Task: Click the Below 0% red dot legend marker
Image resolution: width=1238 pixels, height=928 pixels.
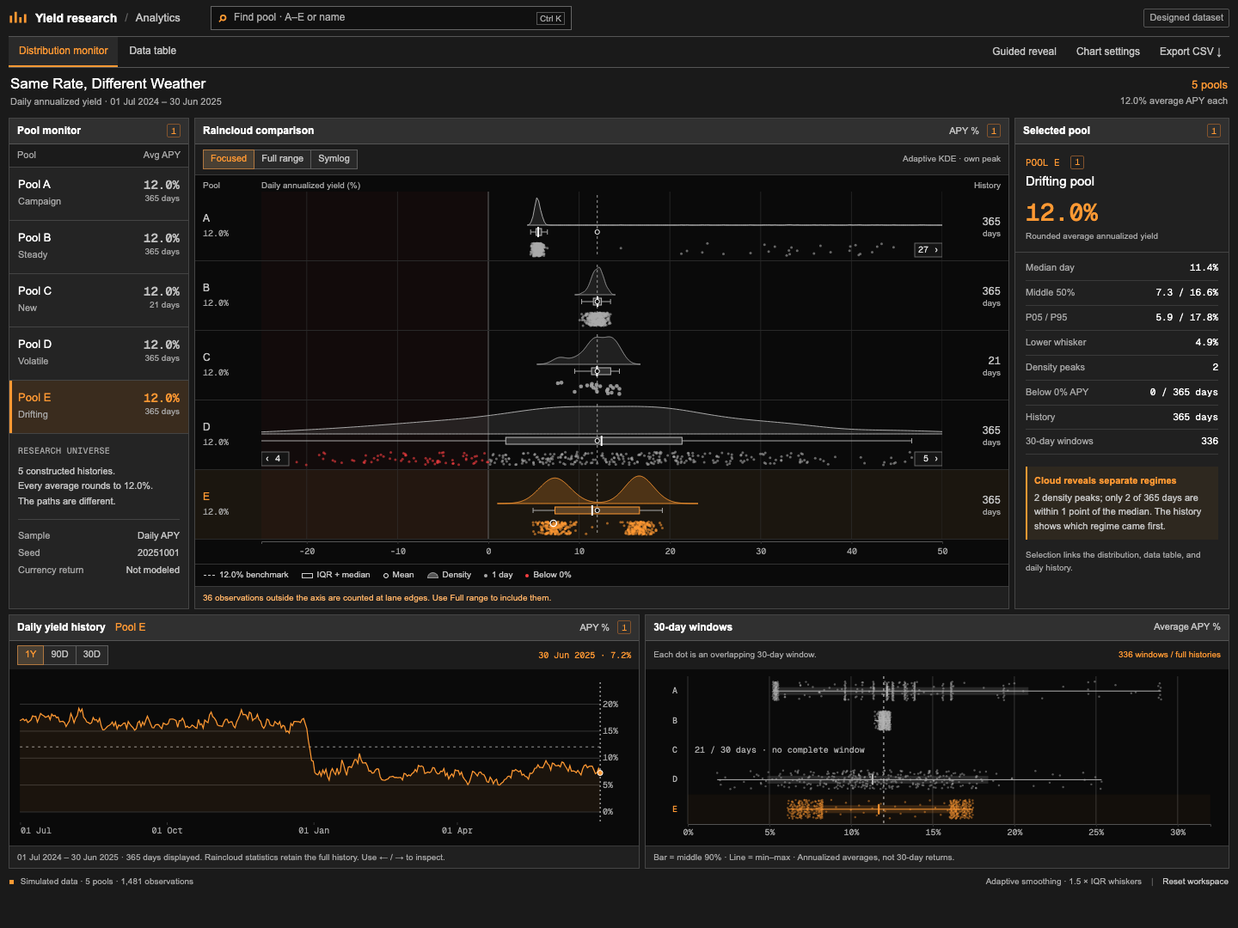Action: [527, 576]
